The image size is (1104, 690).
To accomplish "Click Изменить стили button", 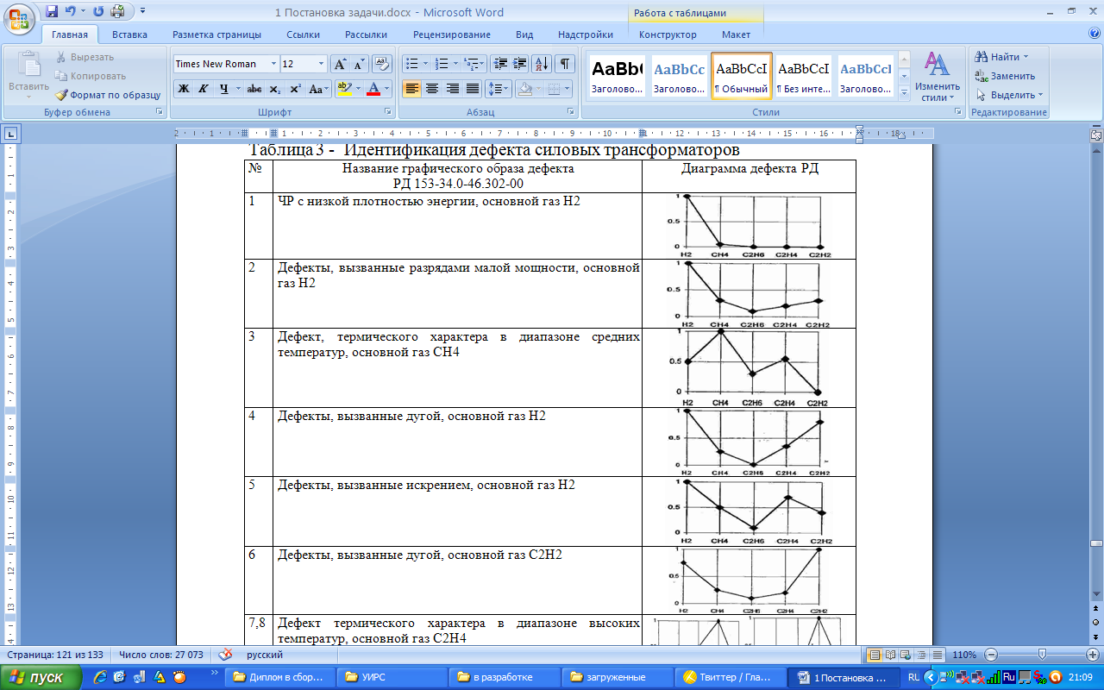I will pyautogui.click(x=938, y=76).
